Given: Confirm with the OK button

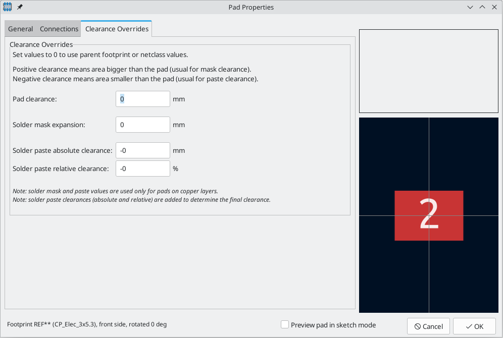Looking at the screenshot, I should 474,326.
